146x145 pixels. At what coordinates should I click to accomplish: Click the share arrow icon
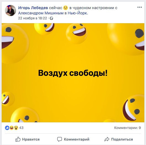click(x=107, y=139)
